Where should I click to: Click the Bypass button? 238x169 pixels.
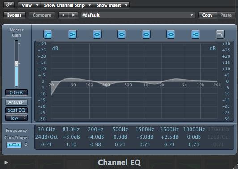click(x=14, y=15)
